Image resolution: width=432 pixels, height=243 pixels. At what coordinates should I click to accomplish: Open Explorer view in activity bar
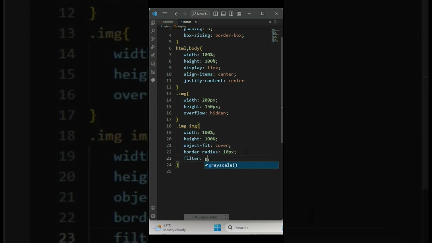tap(153, 23)
